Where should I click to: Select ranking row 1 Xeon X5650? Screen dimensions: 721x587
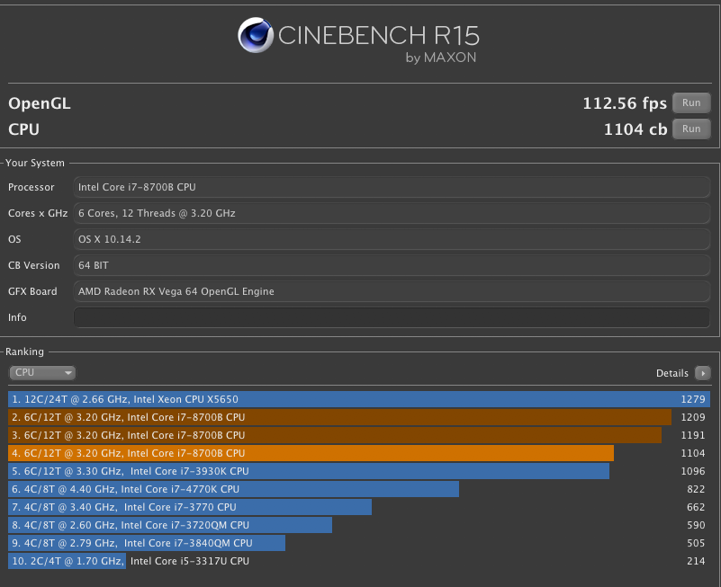[359, 399]
